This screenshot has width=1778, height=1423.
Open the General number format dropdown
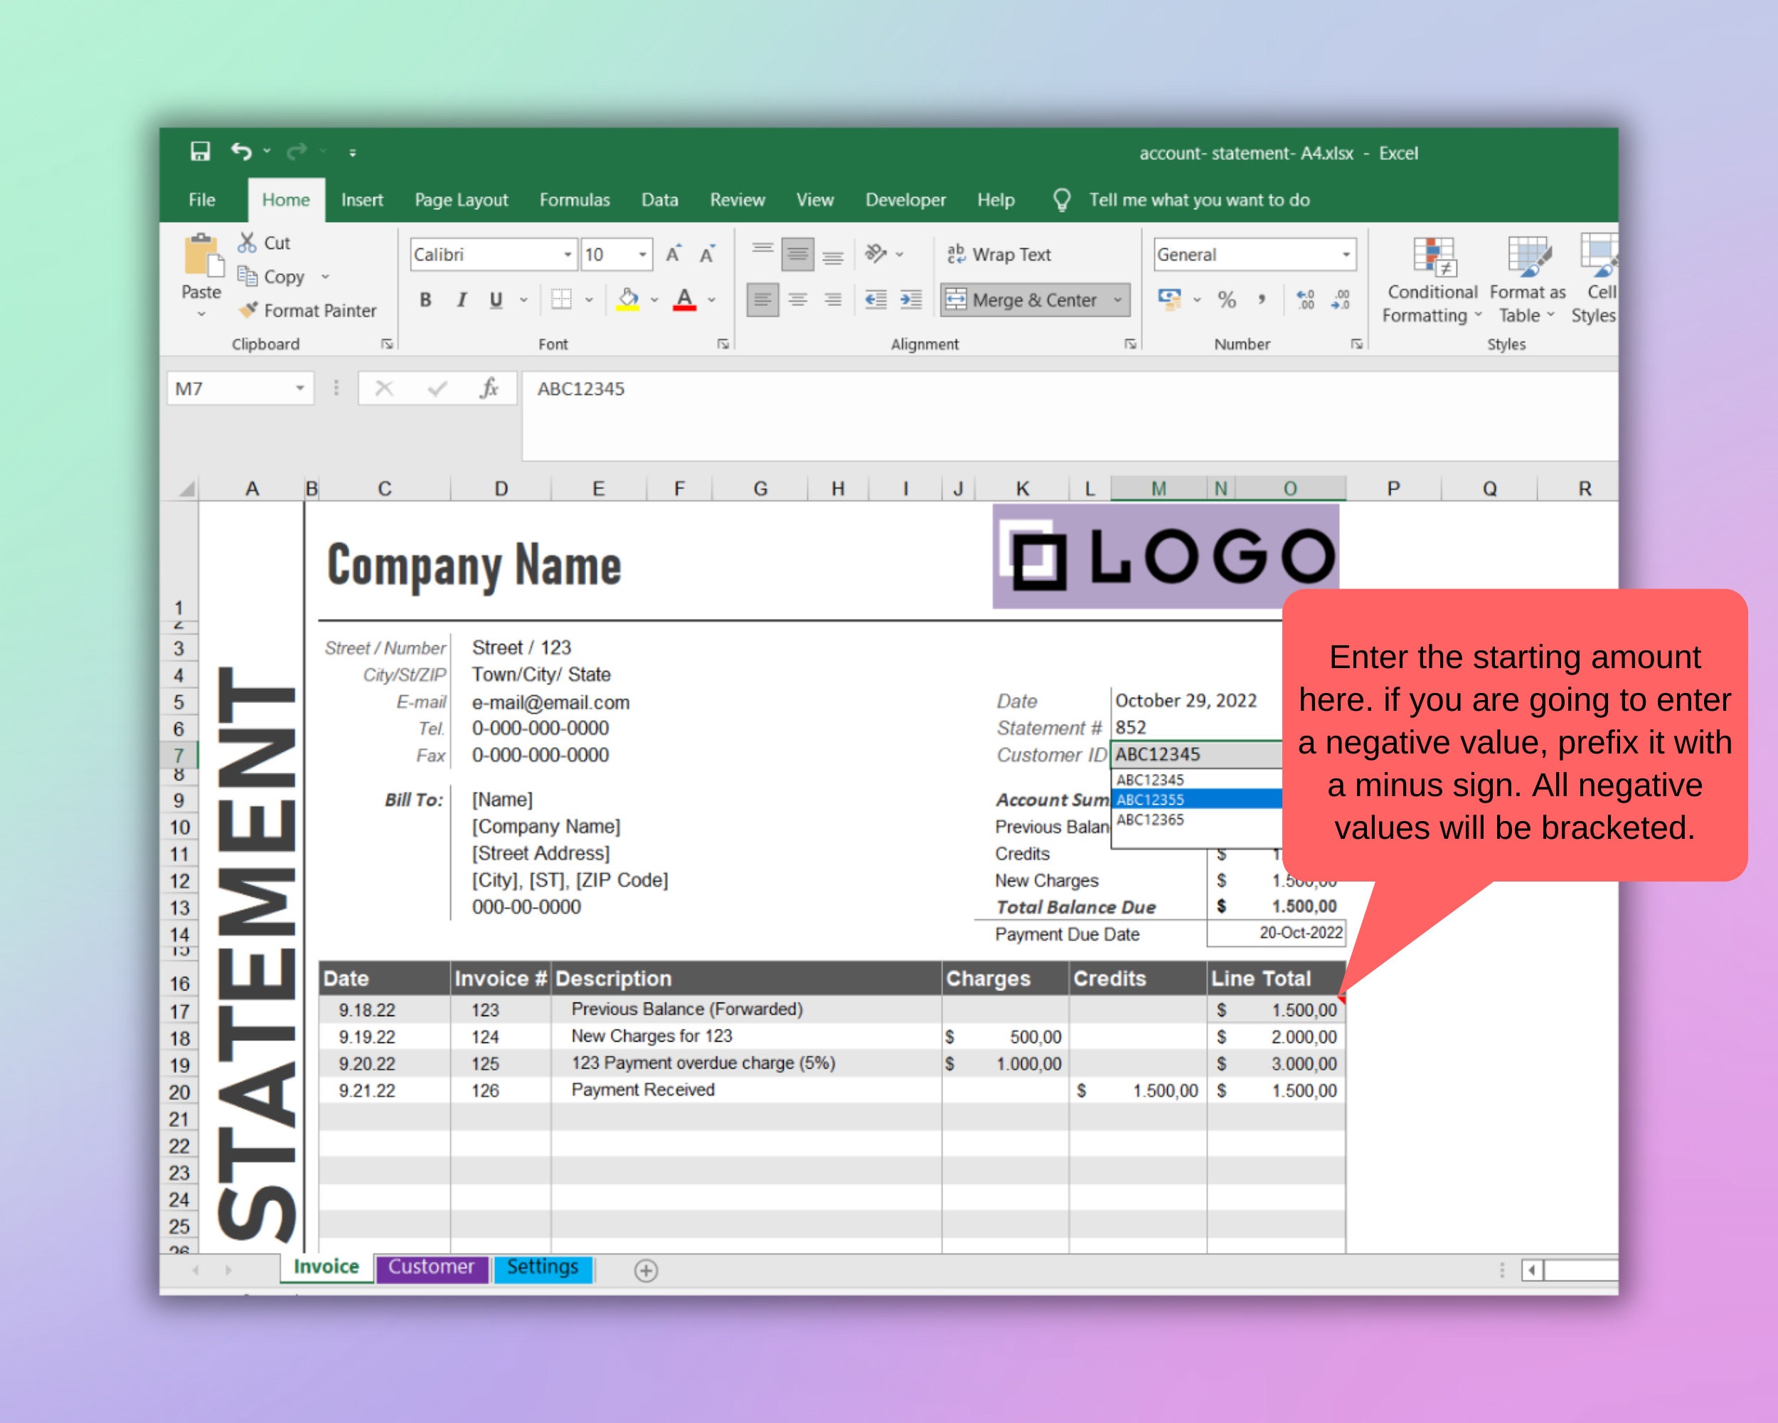coord(1346,254)
